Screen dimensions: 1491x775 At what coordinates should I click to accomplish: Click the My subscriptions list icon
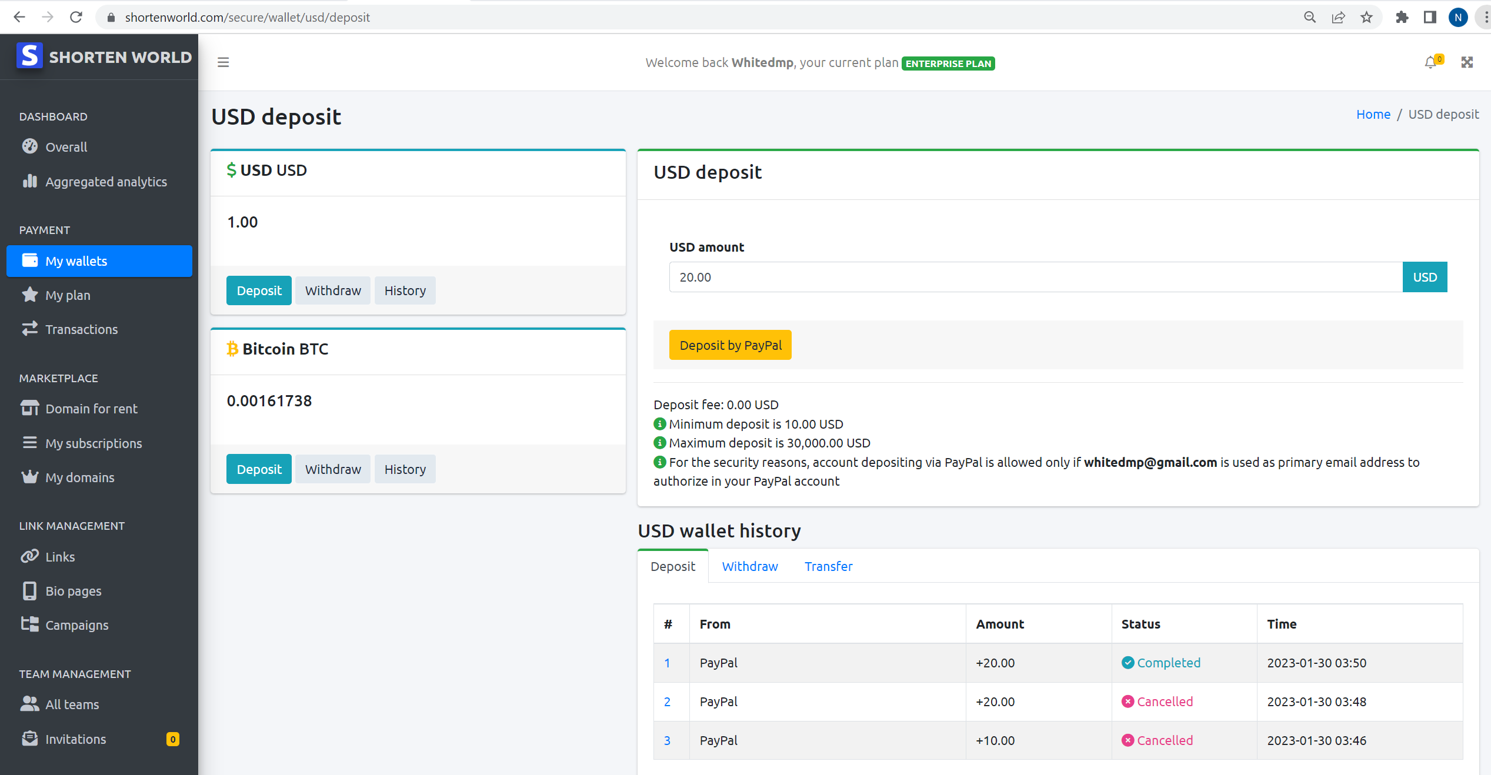(x=29, y=443)
